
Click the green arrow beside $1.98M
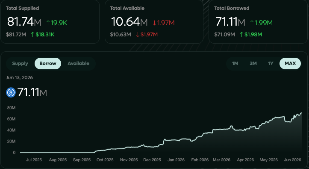(x=241, y=35)
